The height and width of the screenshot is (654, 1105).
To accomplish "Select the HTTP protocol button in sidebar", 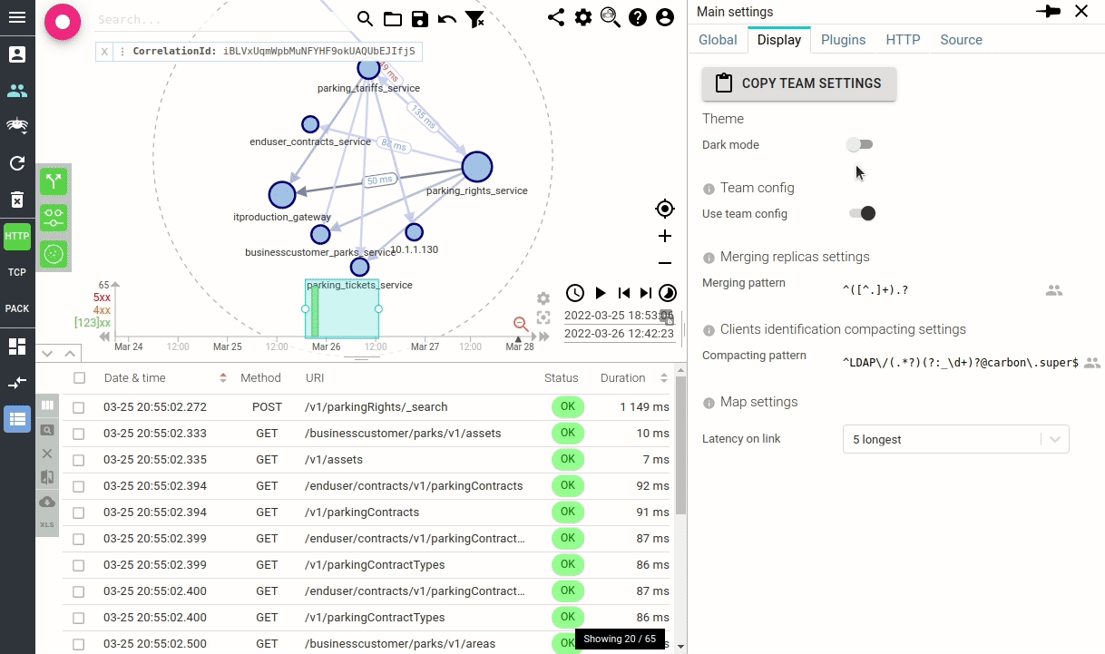I will [x=17, y=237].
